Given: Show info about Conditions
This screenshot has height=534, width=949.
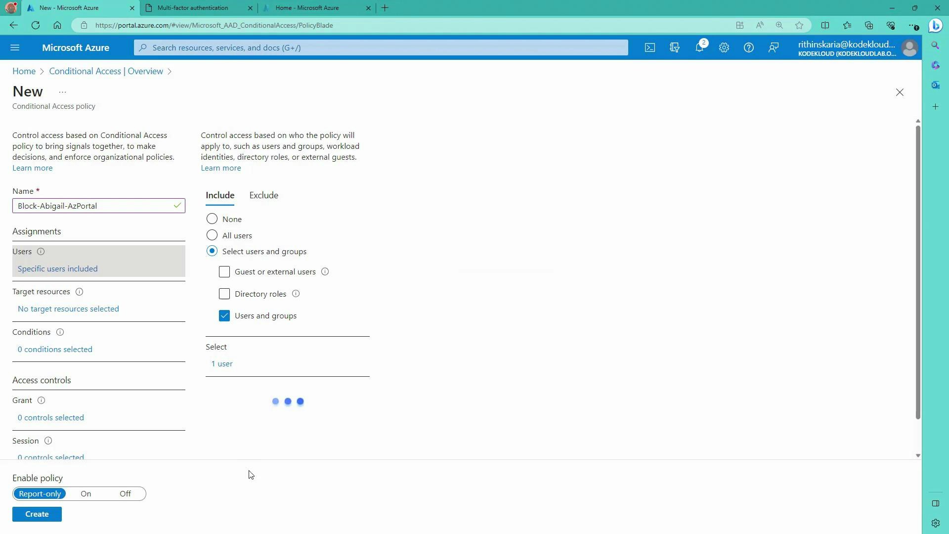Looking at the screenshot, I should (60, 332).
